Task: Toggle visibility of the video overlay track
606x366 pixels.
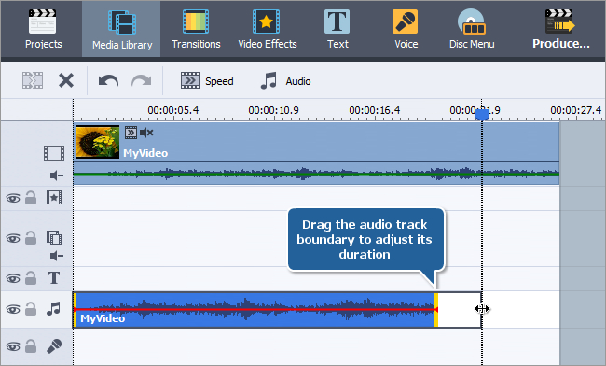Action: 13,238
